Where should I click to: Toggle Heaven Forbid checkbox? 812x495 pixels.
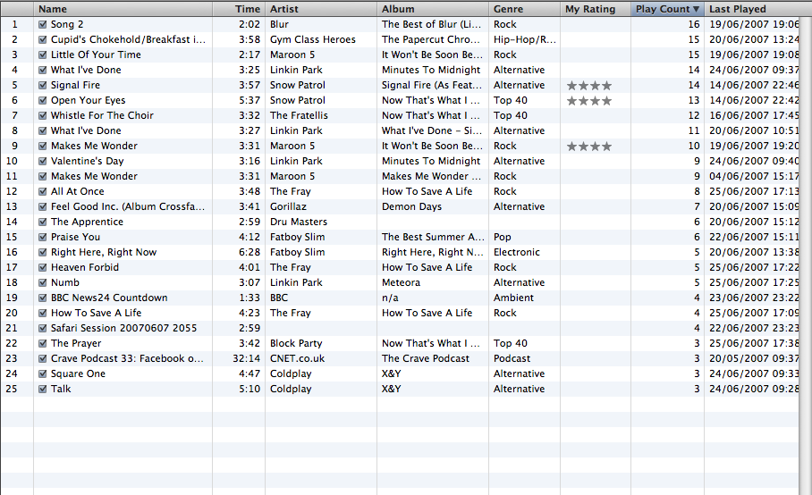(42, 267)
